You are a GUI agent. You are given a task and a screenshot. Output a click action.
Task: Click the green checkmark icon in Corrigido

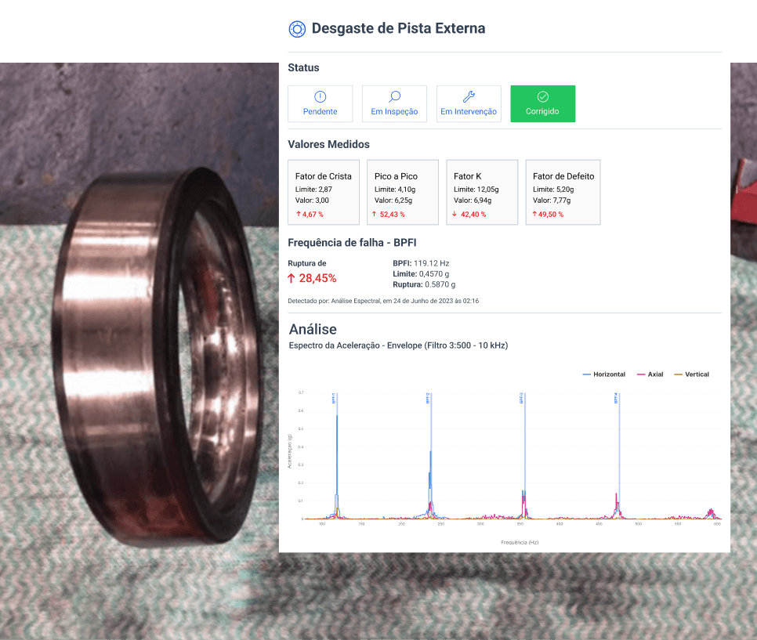click(542, 97)
